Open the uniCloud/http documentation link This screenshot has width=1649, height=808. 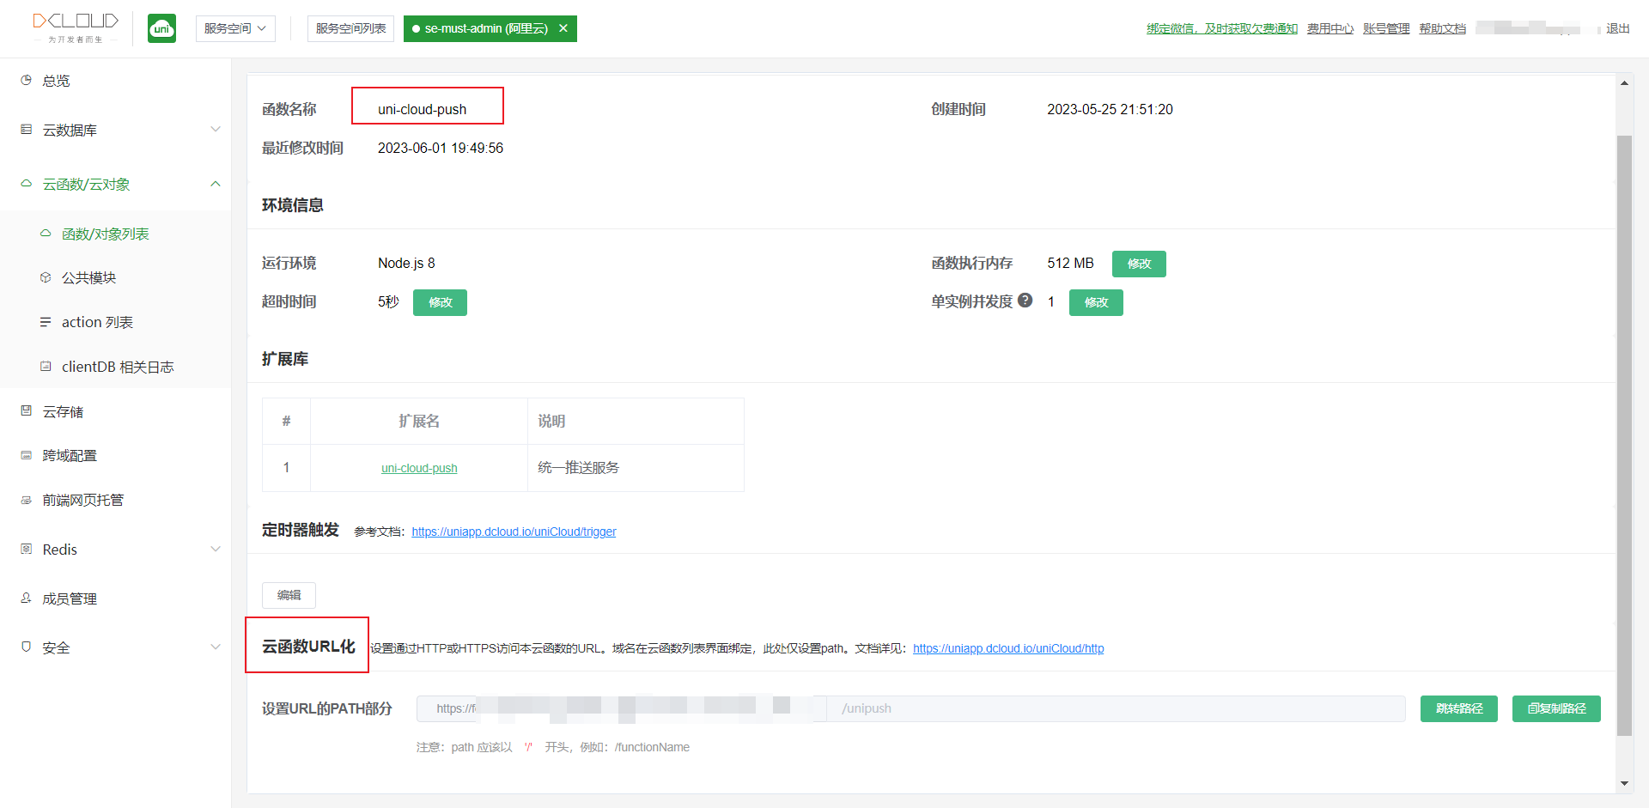[1008, 648]
